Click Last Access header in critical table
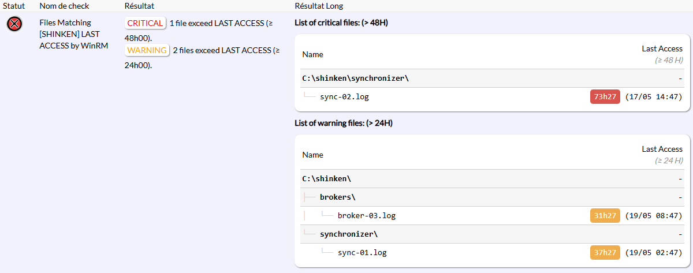Viewport: 693px width, 273px height. pyautogui.click(x=662, y=49)
